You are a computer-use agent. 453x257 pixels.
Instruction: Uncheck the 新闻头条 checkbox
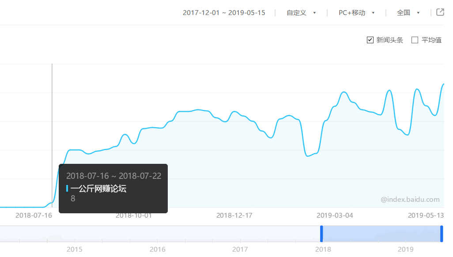tap(370, 40)
